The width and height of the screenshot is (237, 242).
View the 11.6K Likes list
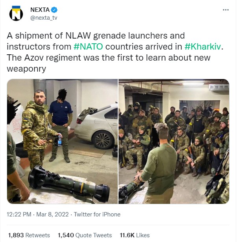(x=135, y=235)
